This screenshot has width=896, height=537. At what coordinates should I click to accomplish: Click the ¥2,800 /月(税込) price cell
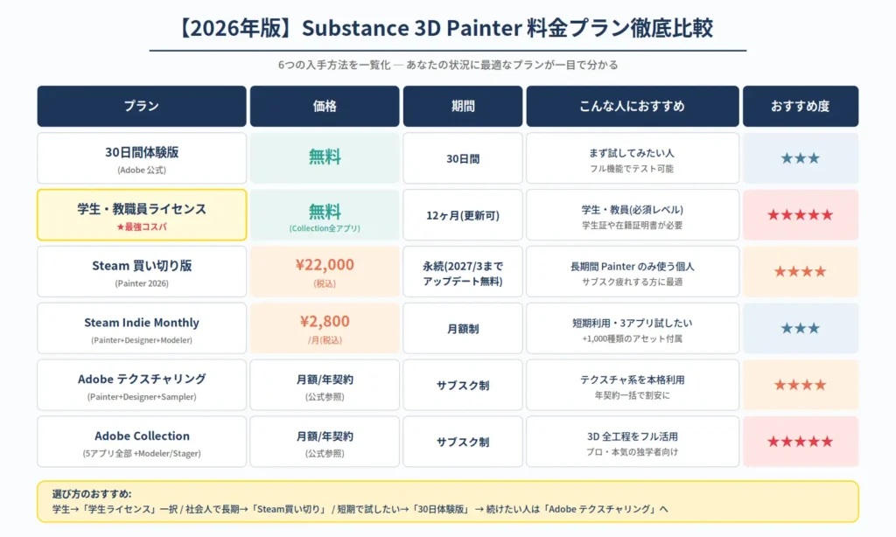click(x=325, y=328)
